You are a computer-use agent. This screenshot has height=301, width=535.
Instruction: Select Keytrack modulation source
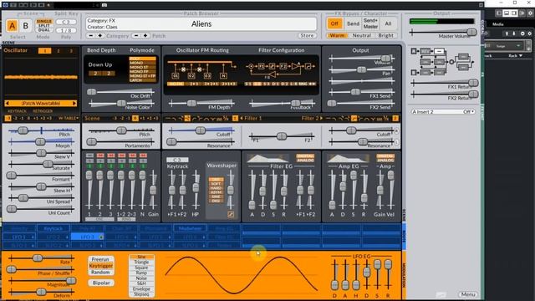tap(53, 228)
